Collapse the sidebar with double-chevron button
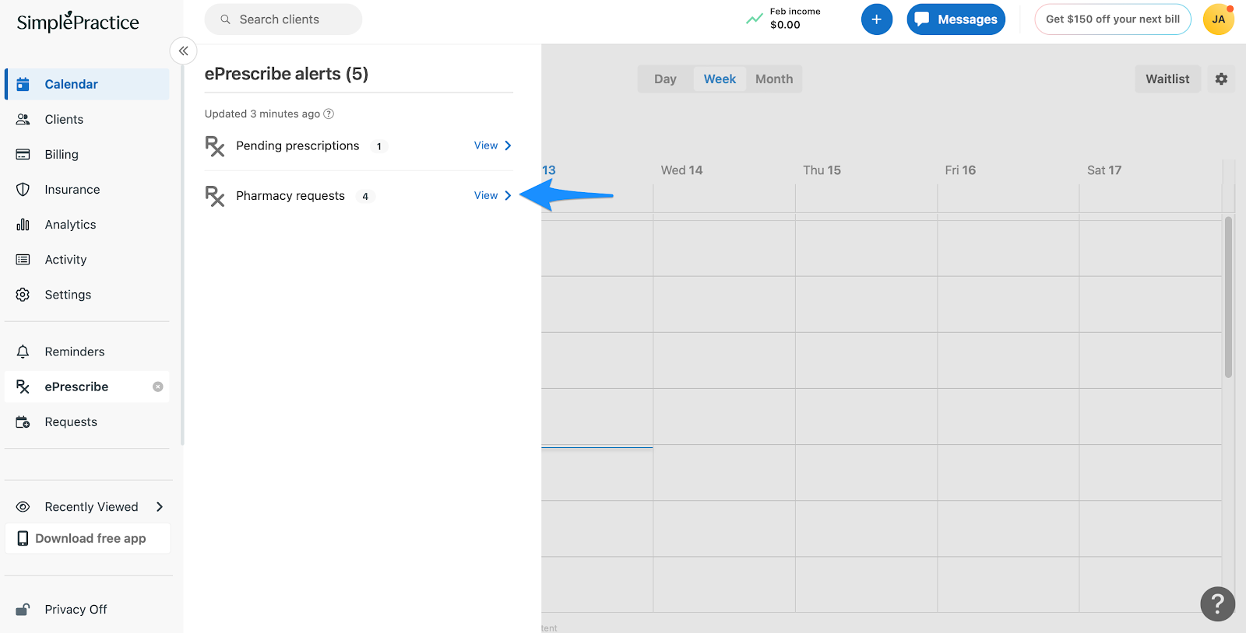The height and width of the screenshot is (633, 1246). (x=184, y=51)
